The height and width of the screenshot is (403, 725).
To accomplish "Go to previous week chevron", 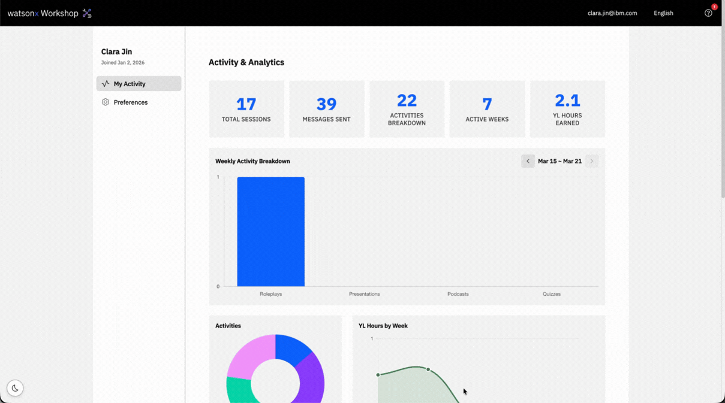I will coord(528,161).
